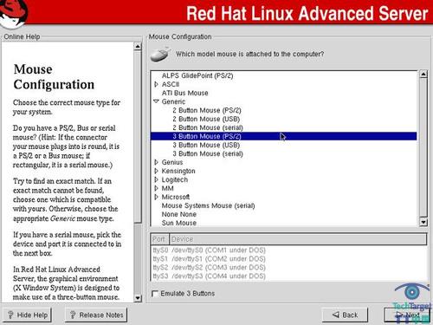Choose 2 Button Mouse (serial)

pos(208,127)
